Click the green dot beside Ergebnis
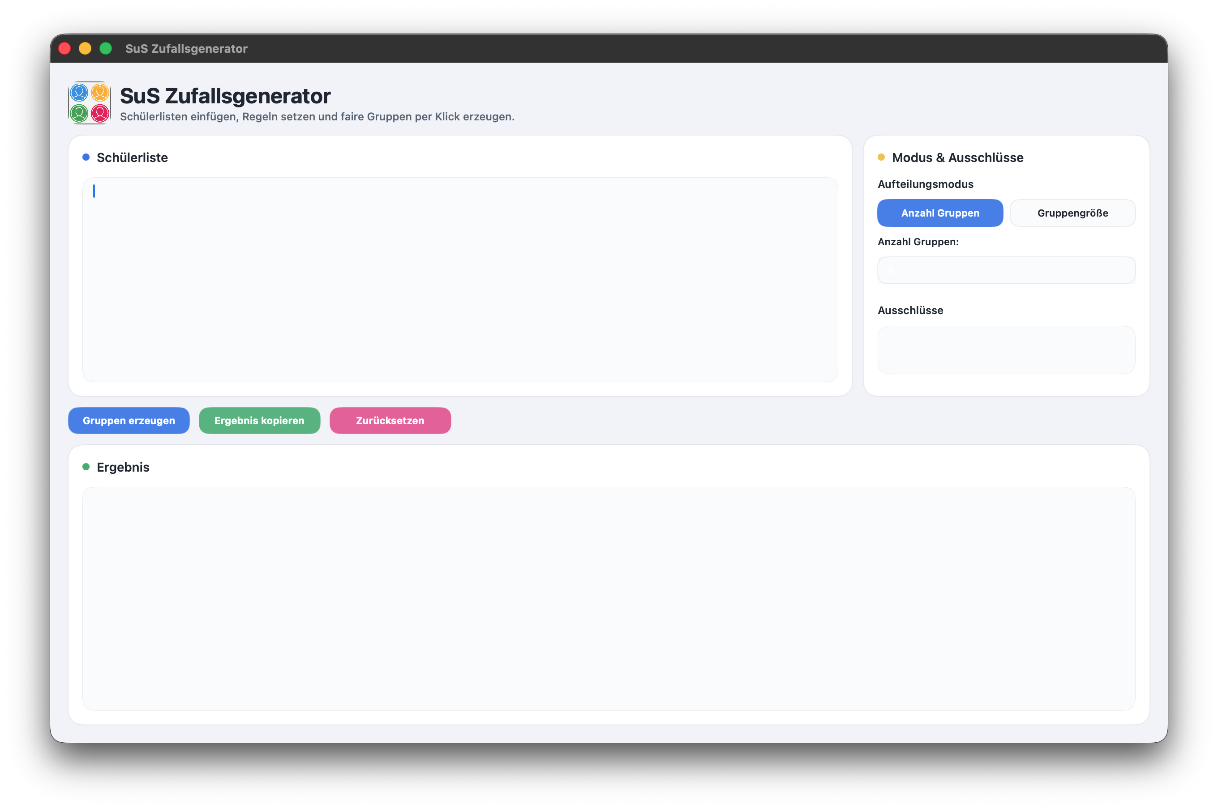Screen dimensions: 1218x809 (86, 466)
